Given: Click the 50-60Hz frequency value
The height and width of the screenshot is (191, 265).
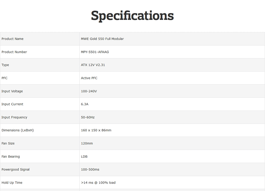Looking at the screenshot, I should 88,117.
